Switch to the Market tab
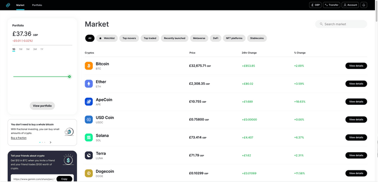 (20, 5)
